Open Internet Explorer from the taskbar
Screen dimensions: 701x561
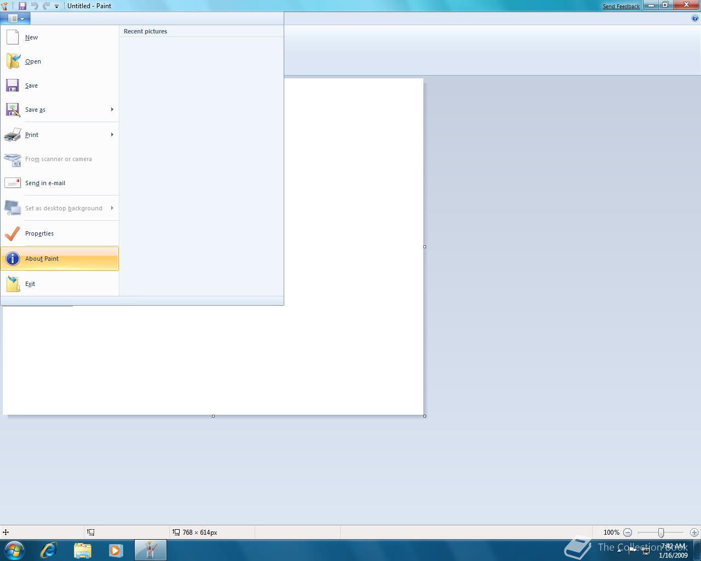pyautogui.click(x=49, y=550)
